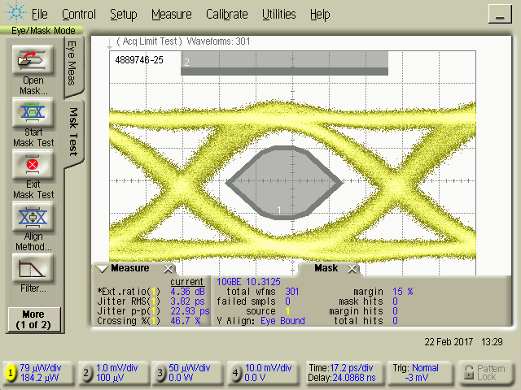521x390 pixels.
Task: Click the Exit Mask Test icon
Action: 33,165
